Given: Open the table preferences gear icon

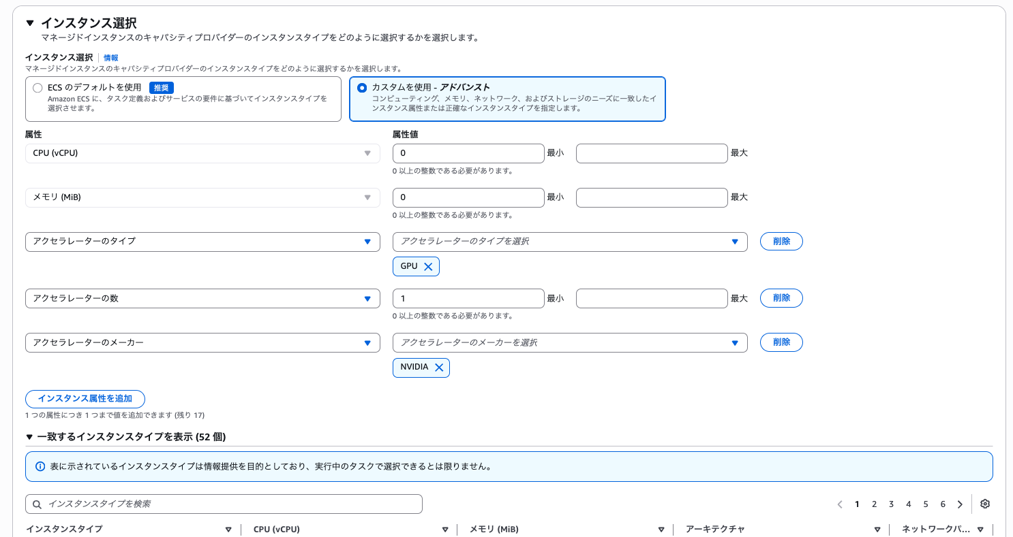Looking at the screenshot, I should (x=984, y=504).
